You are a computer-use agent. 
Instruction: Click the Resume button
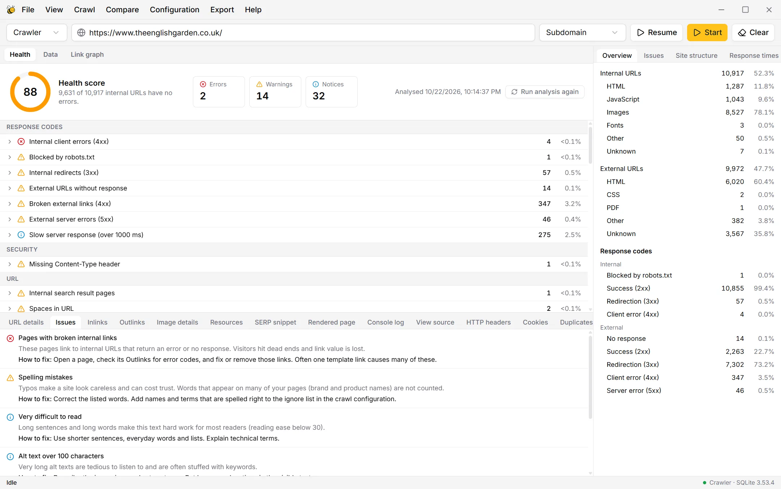[656, 33]
